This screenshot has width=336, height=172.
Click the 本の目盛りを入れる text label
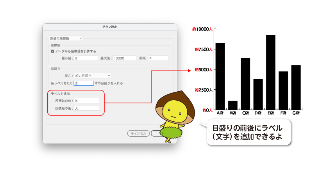109,83
